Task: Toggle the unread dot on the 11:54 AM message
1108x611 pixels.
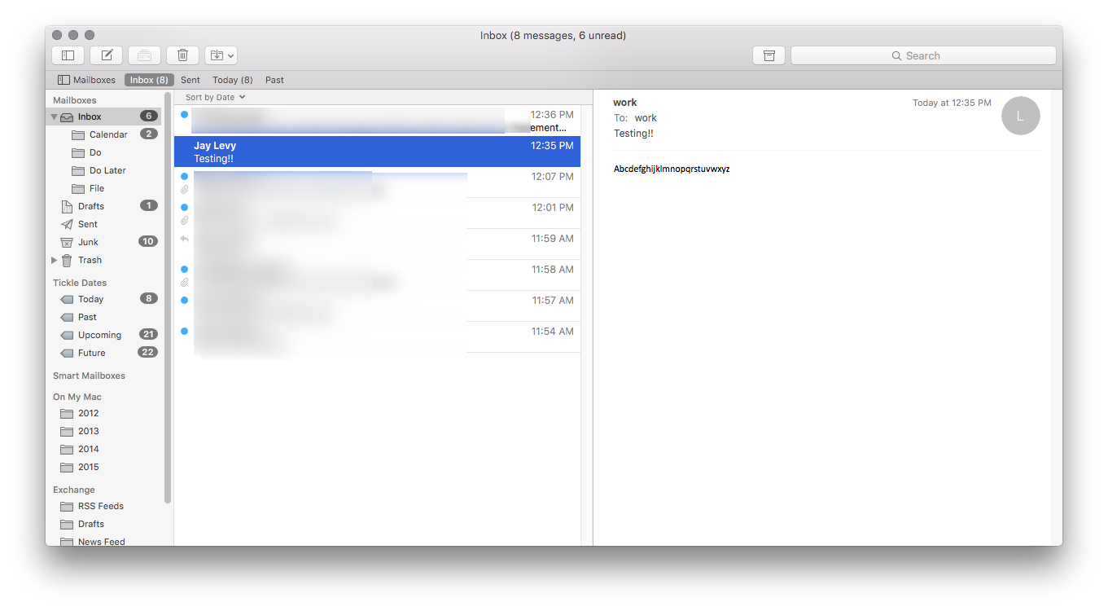Action: pos(184,331)
